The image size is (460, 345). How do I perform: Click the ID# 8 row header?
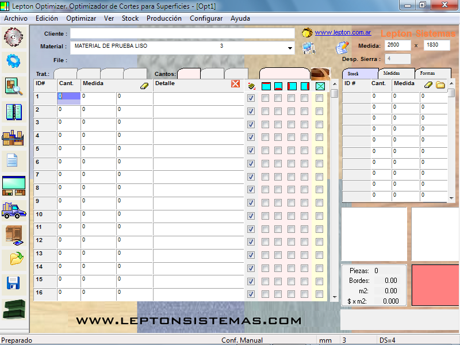pos(45,190)
